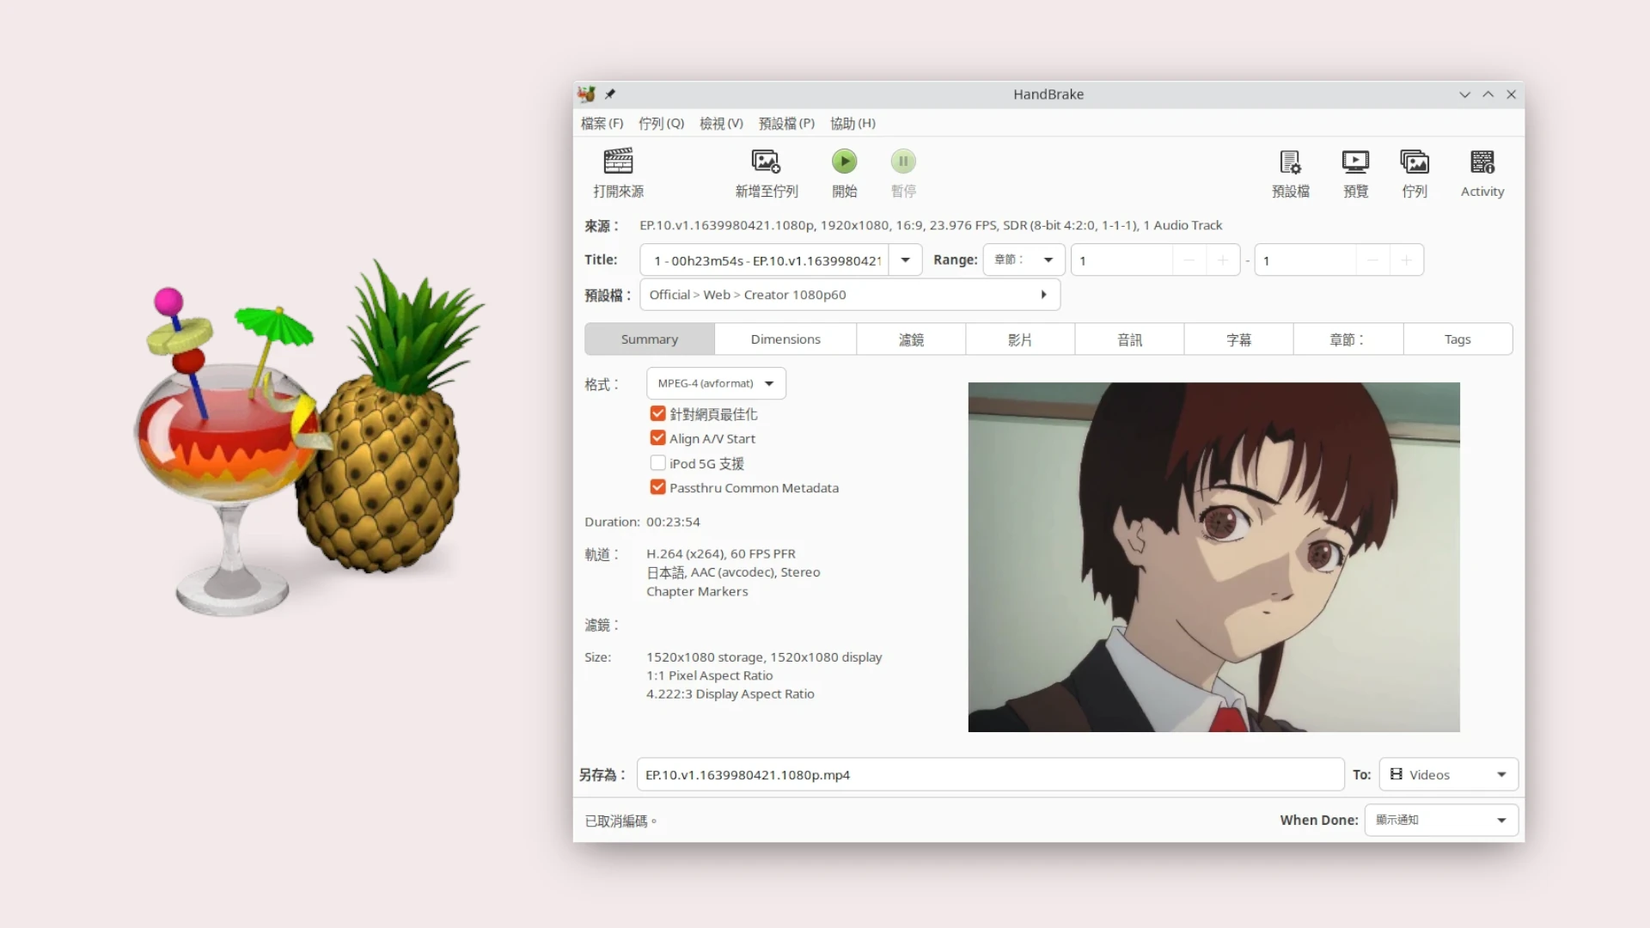Open the Activity log icon
Image resolution: width=1650 pixels, height=928 pixels.
1482,162
